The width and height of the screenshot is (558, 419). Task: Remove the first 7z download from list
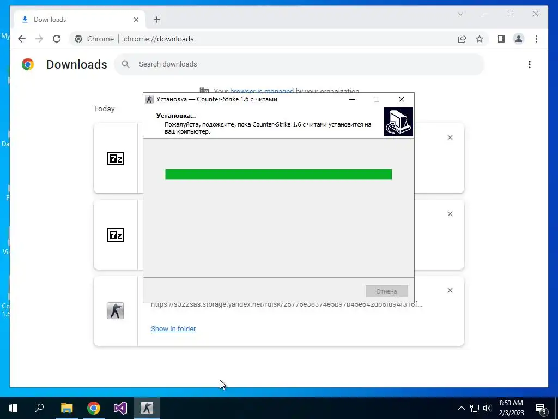point(450,137)
